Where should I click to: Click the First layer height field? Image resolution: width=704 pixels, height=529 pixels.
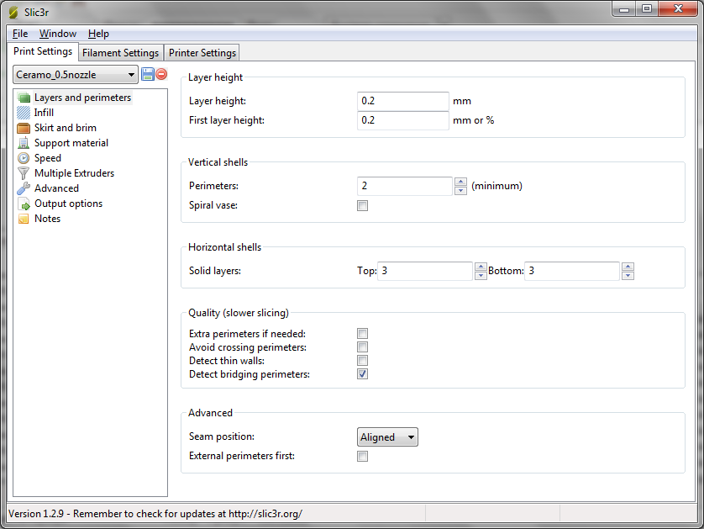click(403, 120)
